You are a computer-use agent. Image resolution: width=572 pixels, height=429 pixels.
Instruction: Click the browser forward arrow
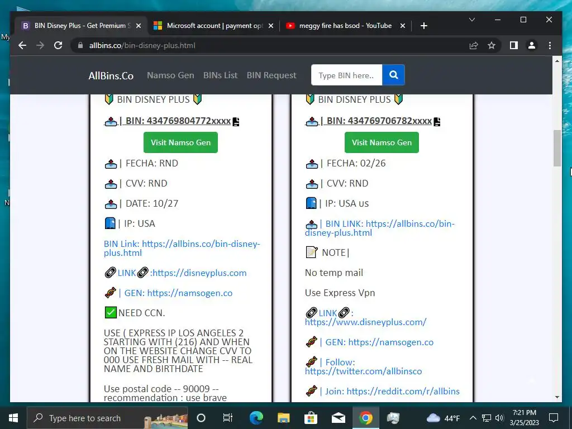coord(40,45)
